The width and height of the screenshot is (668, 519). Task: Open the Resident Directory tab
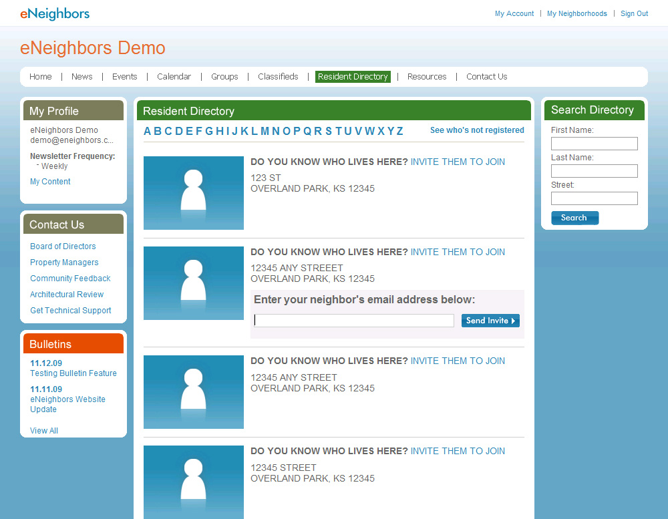[353, 77]
